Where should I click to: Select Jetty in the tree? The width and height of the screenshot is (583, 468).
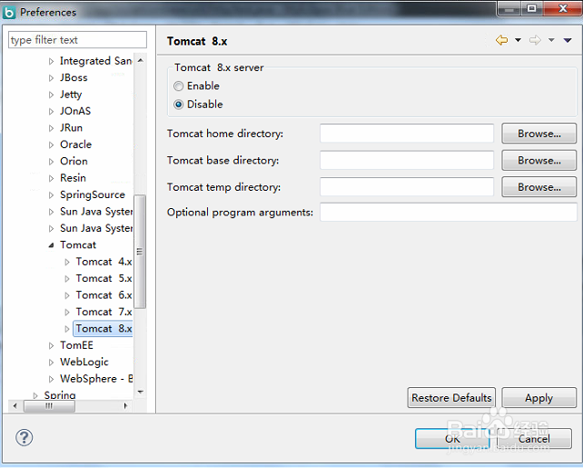(x=71, y=95)
